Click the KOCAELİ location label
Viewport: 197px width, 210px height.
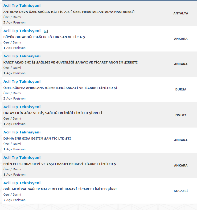[181, 191]
